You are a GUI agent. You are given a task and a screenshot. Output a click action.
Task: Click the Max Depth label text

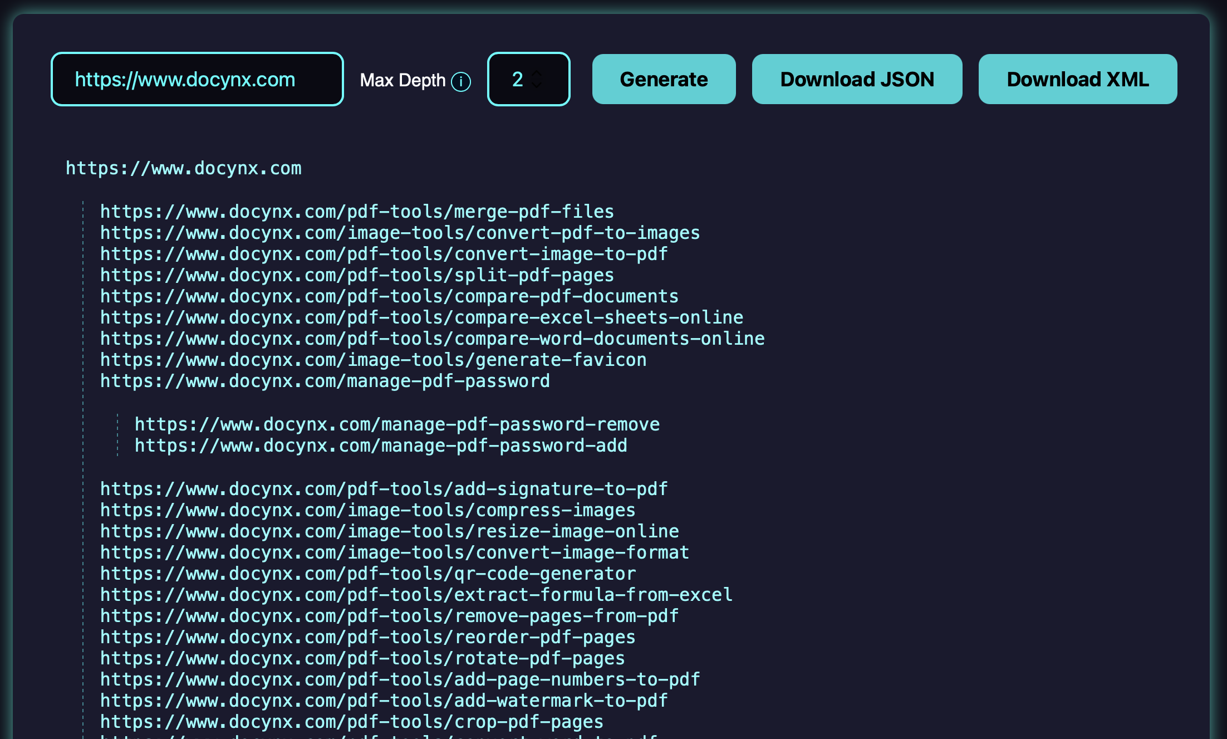tap(403, 80)
